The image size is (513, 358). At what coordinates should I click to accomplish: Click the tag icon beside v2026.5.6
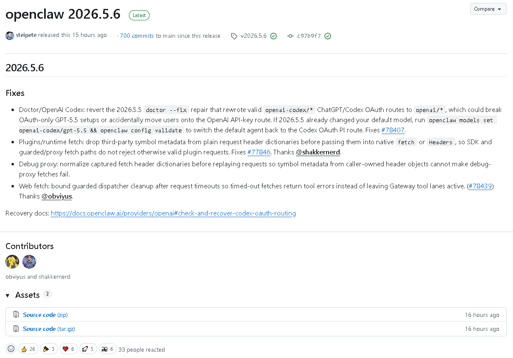[234, 36]
